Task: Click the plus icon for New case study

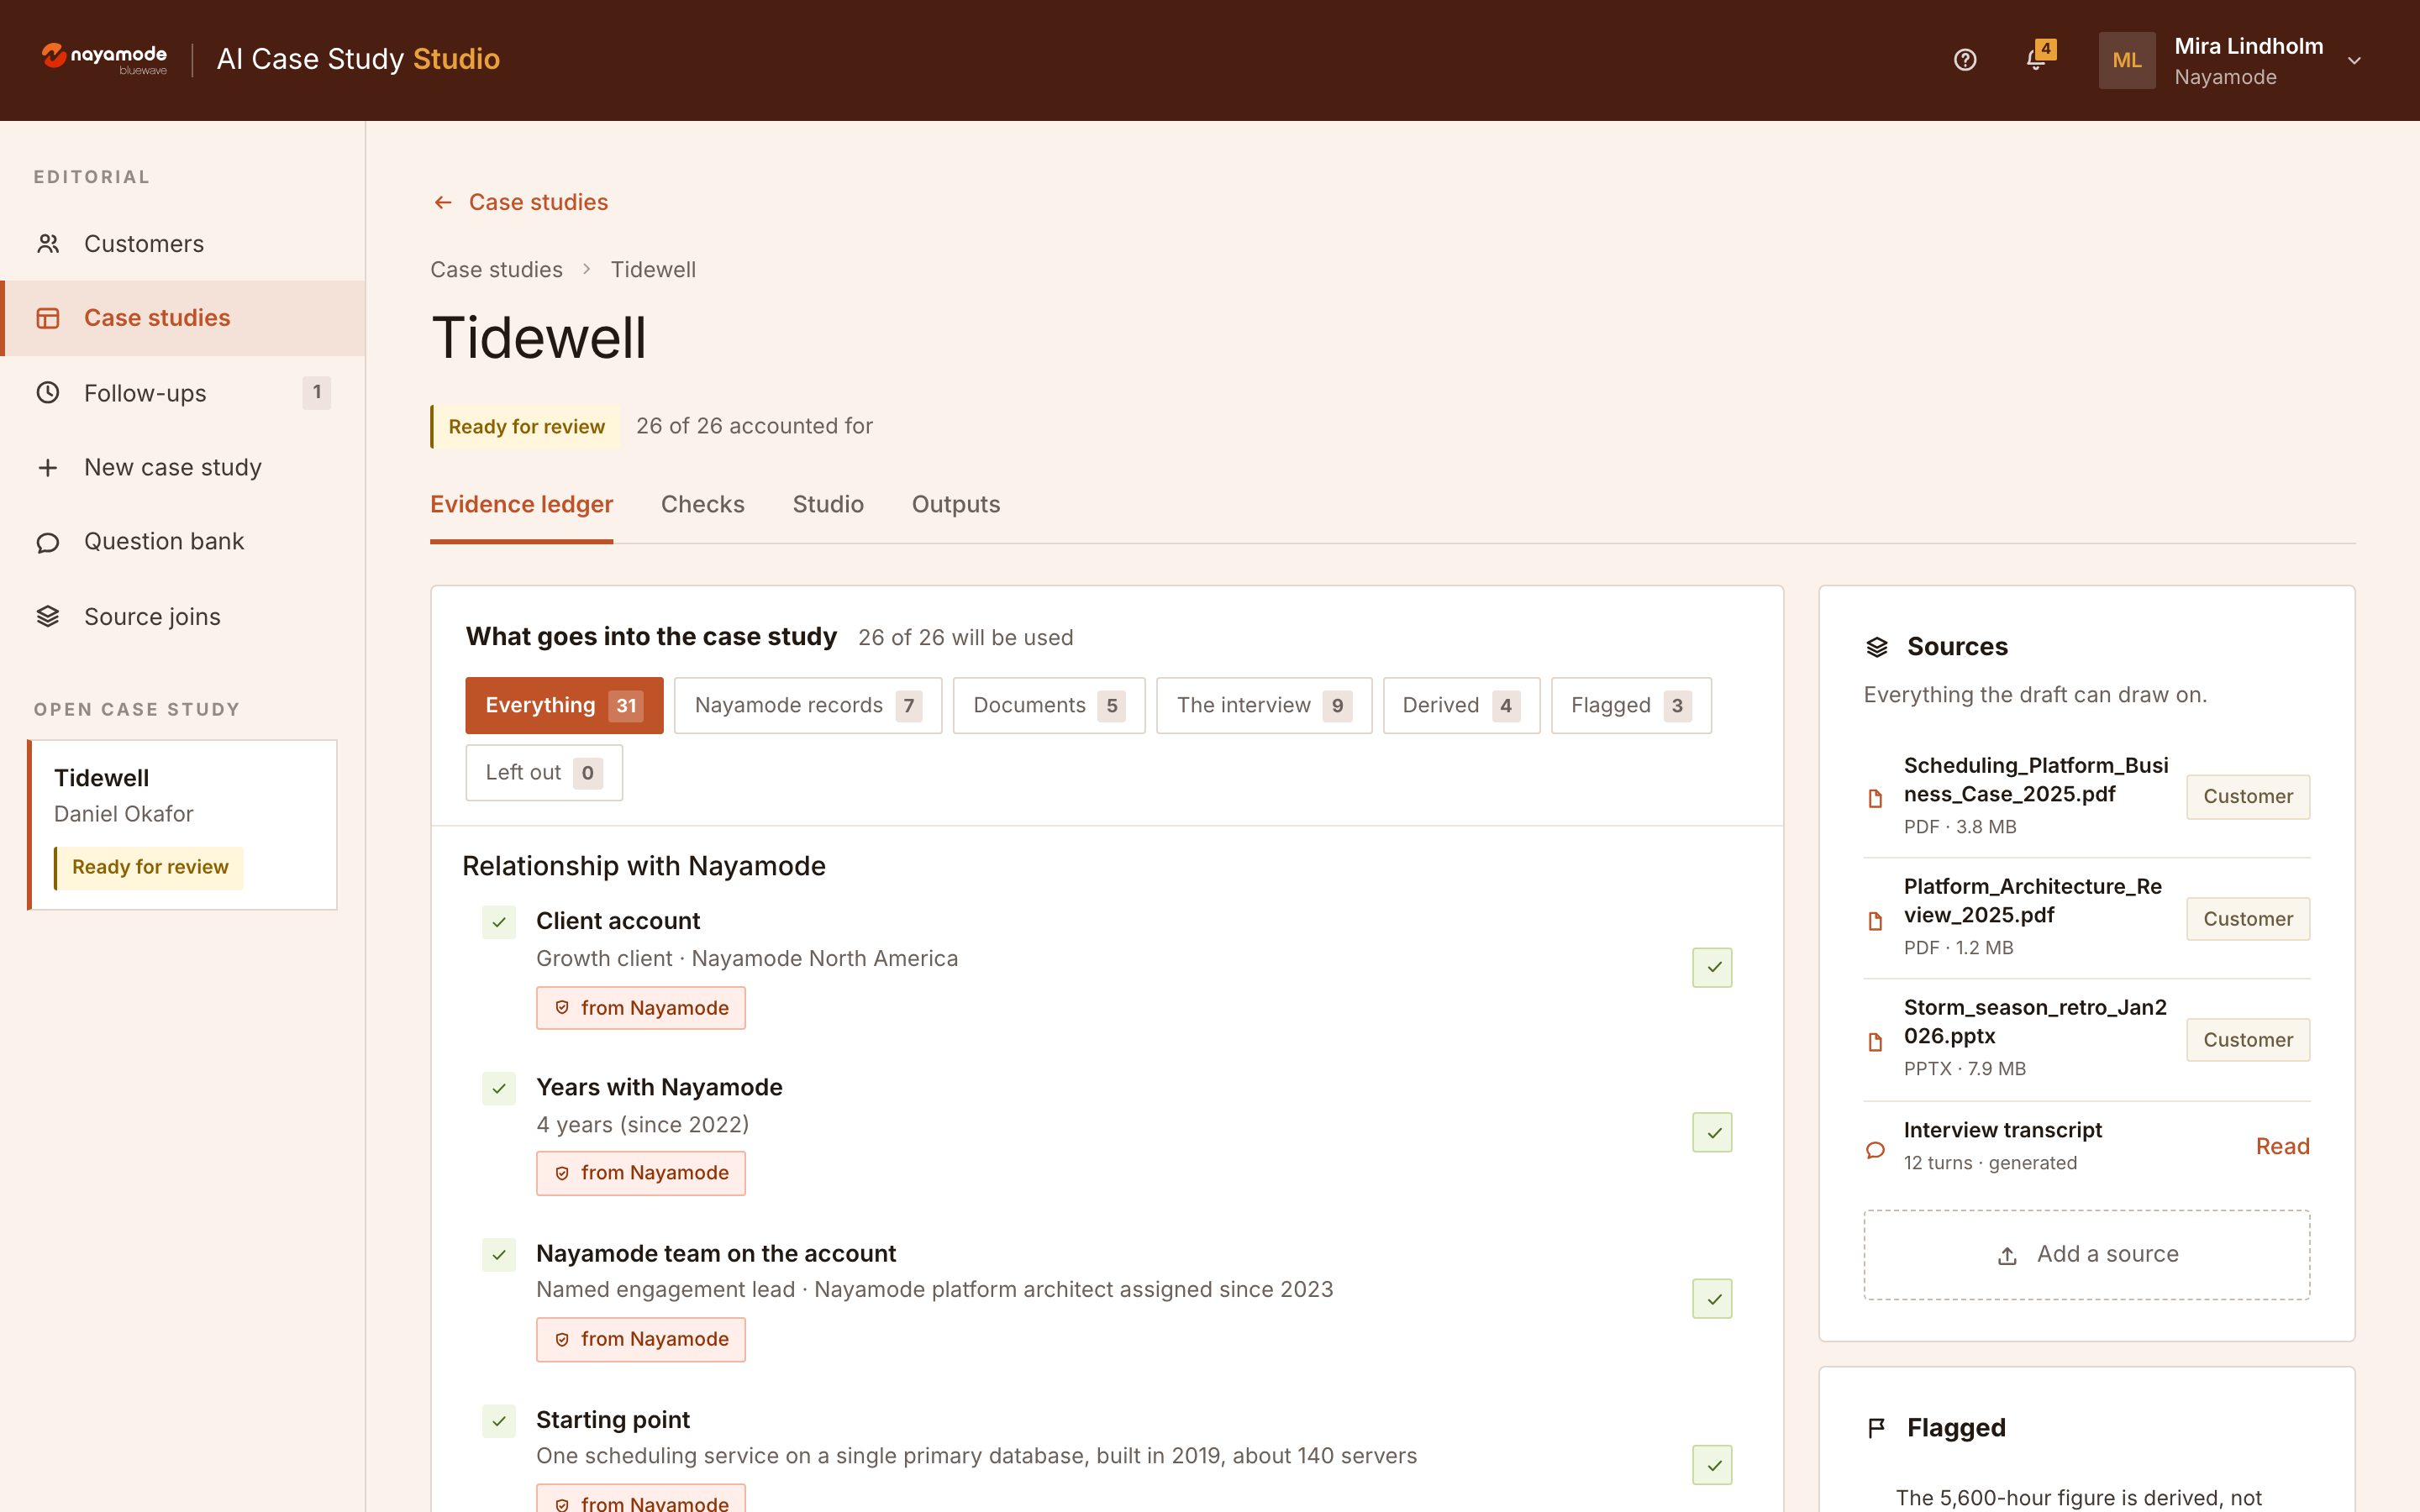Action: (x=48, y=467)
